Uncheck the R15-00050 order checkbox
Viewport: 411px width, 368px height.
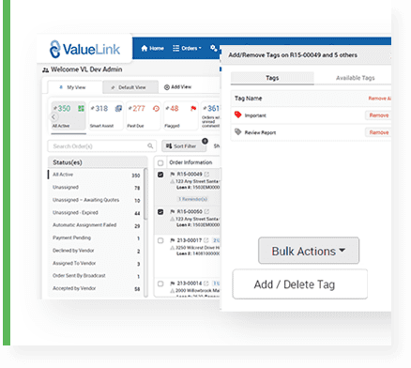pos(160,212)
